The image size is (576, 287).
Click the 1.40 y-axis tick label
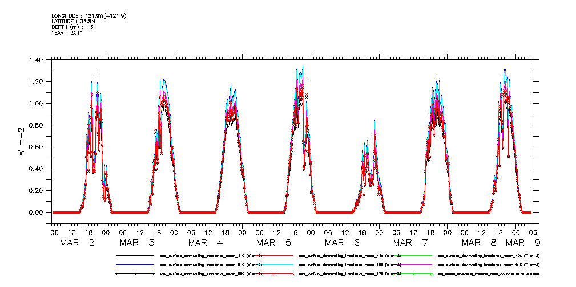(36, 60)
